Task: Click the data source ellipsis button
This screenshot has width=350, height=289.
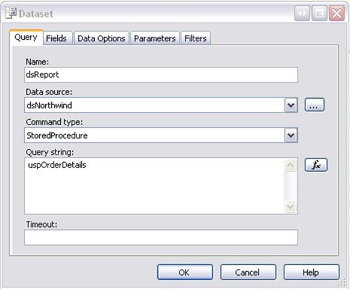Action: point(314,105)
